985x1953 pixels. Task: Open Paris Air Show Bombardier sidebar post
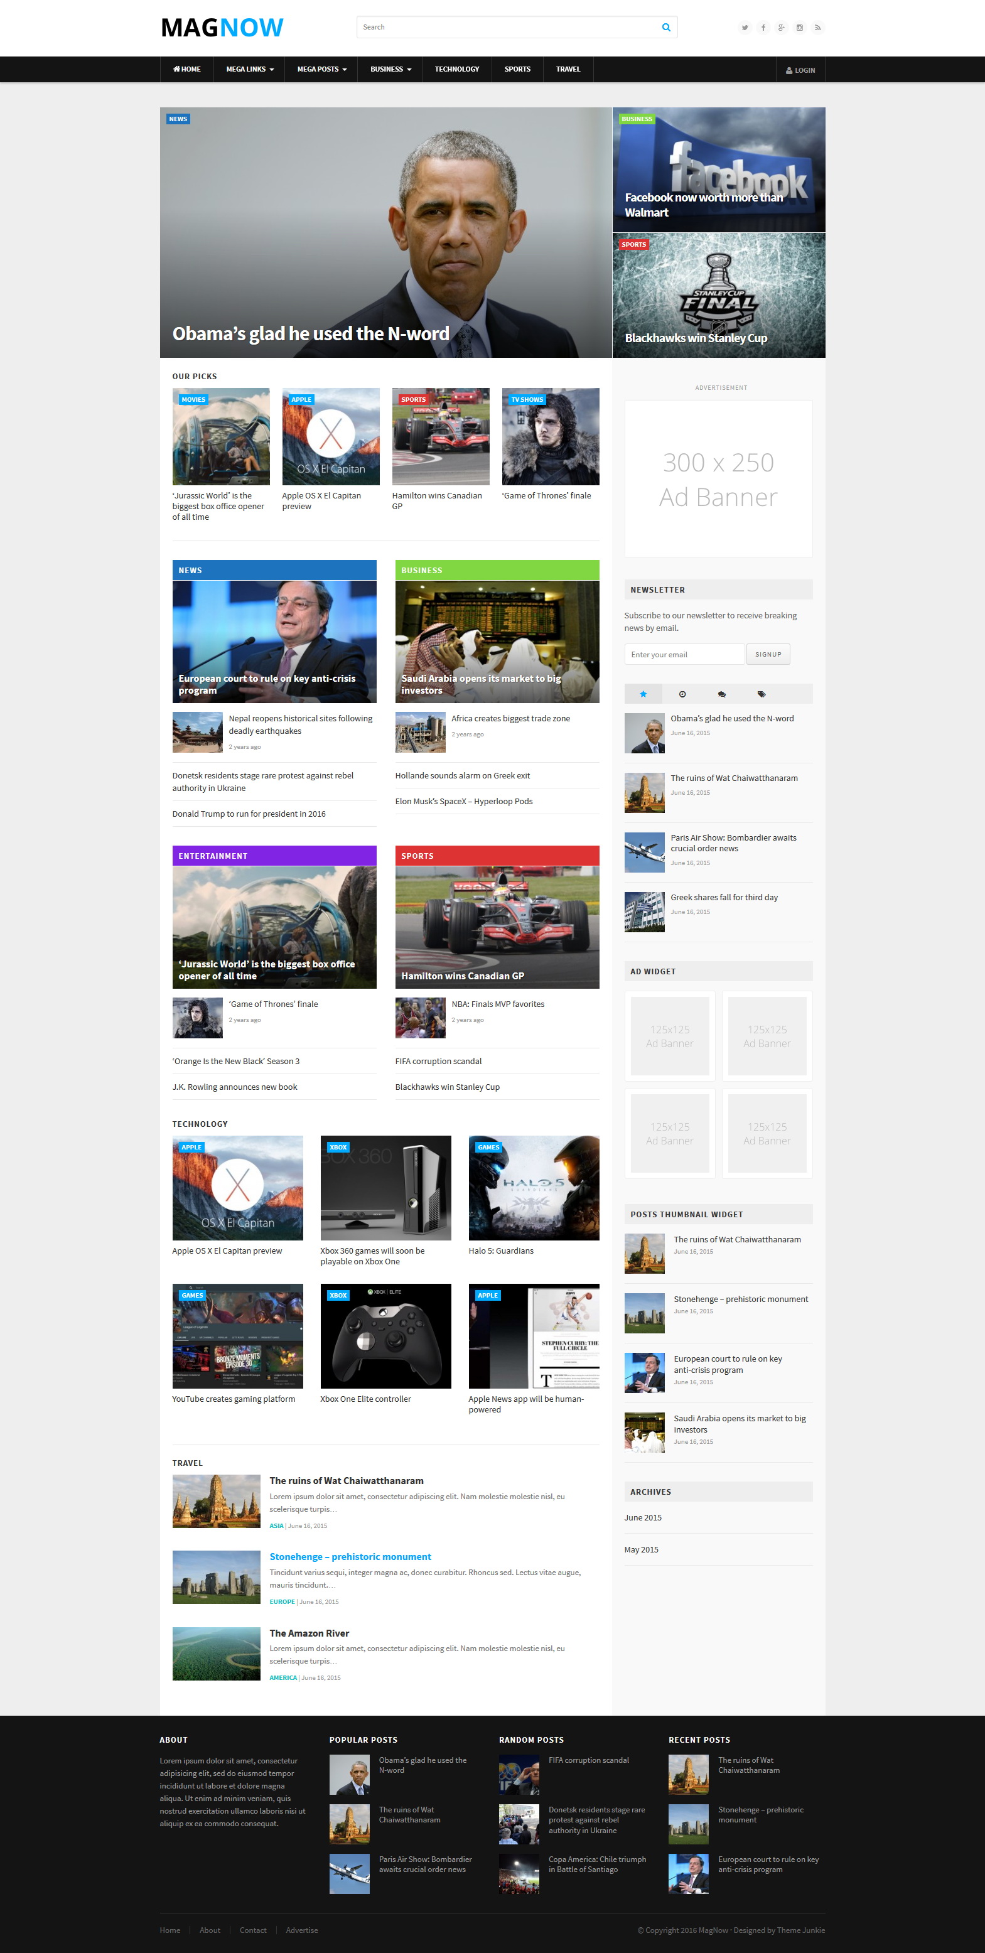click(x=733, y=843)
